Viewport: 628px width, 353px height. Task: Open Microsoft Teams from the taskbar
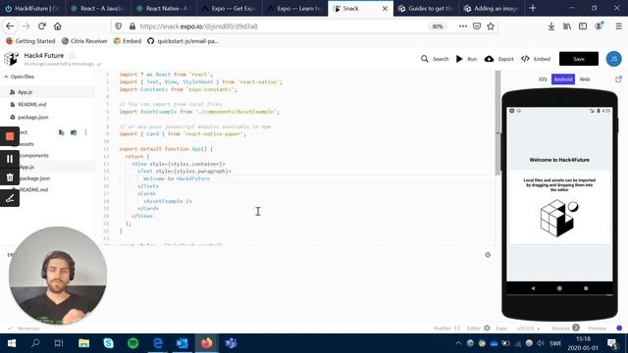coord(232,343)
